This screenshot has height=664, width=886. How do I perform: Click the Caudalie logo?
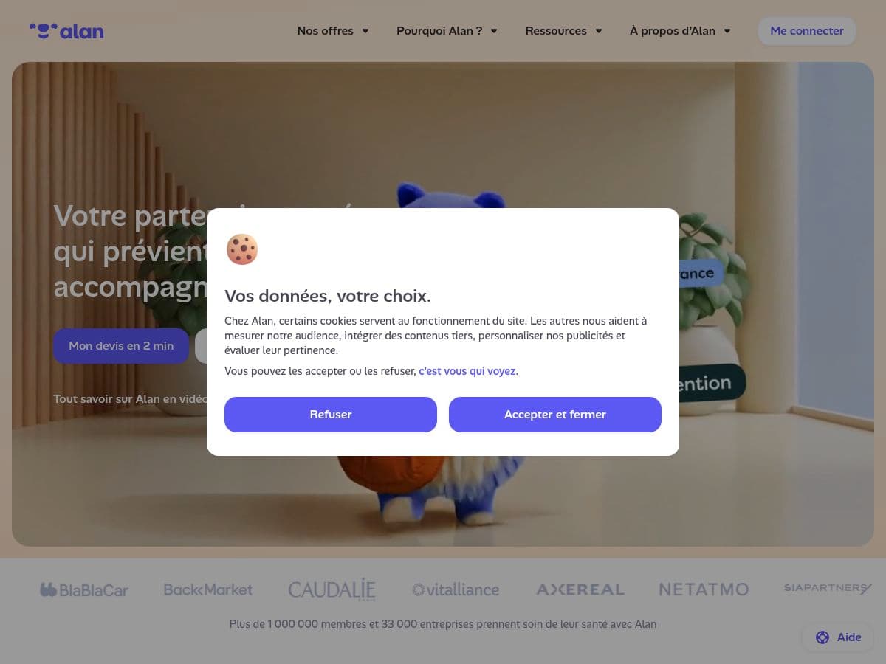[332, 589]
